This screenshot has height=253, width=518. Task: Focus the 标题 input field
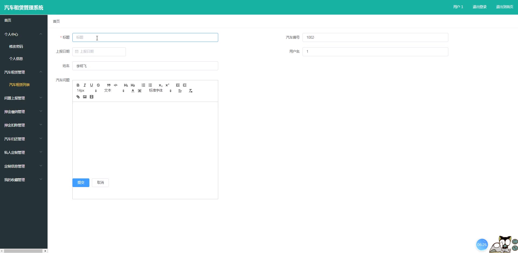(x=145, y=37)
